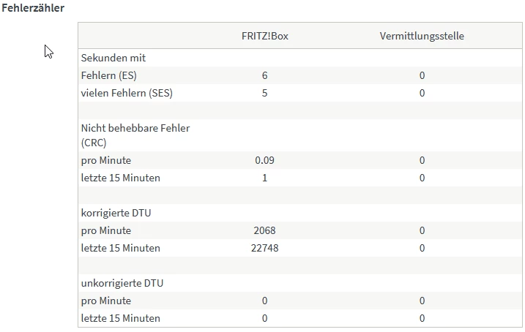Select Vermittlungsstelle value in SES row

[x=422, y=93]
